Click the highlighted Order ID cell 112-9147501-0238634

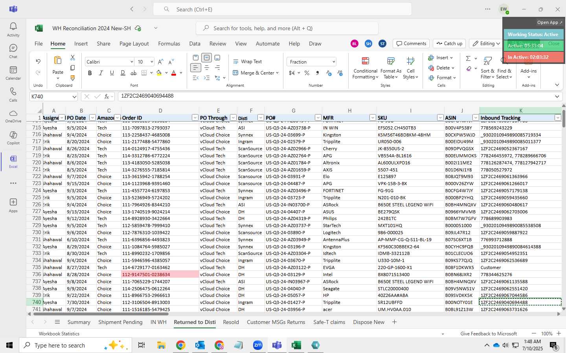tap(160, 275)
